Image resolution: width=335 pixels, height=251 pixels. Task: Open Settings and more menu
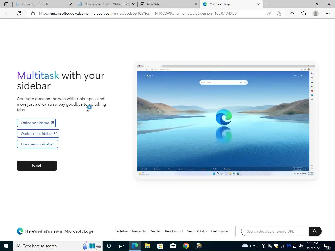(328, 13)
